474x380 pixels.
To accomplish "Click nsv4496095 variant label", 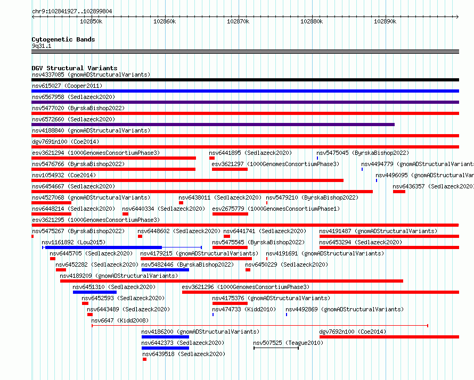I will 424,175.
